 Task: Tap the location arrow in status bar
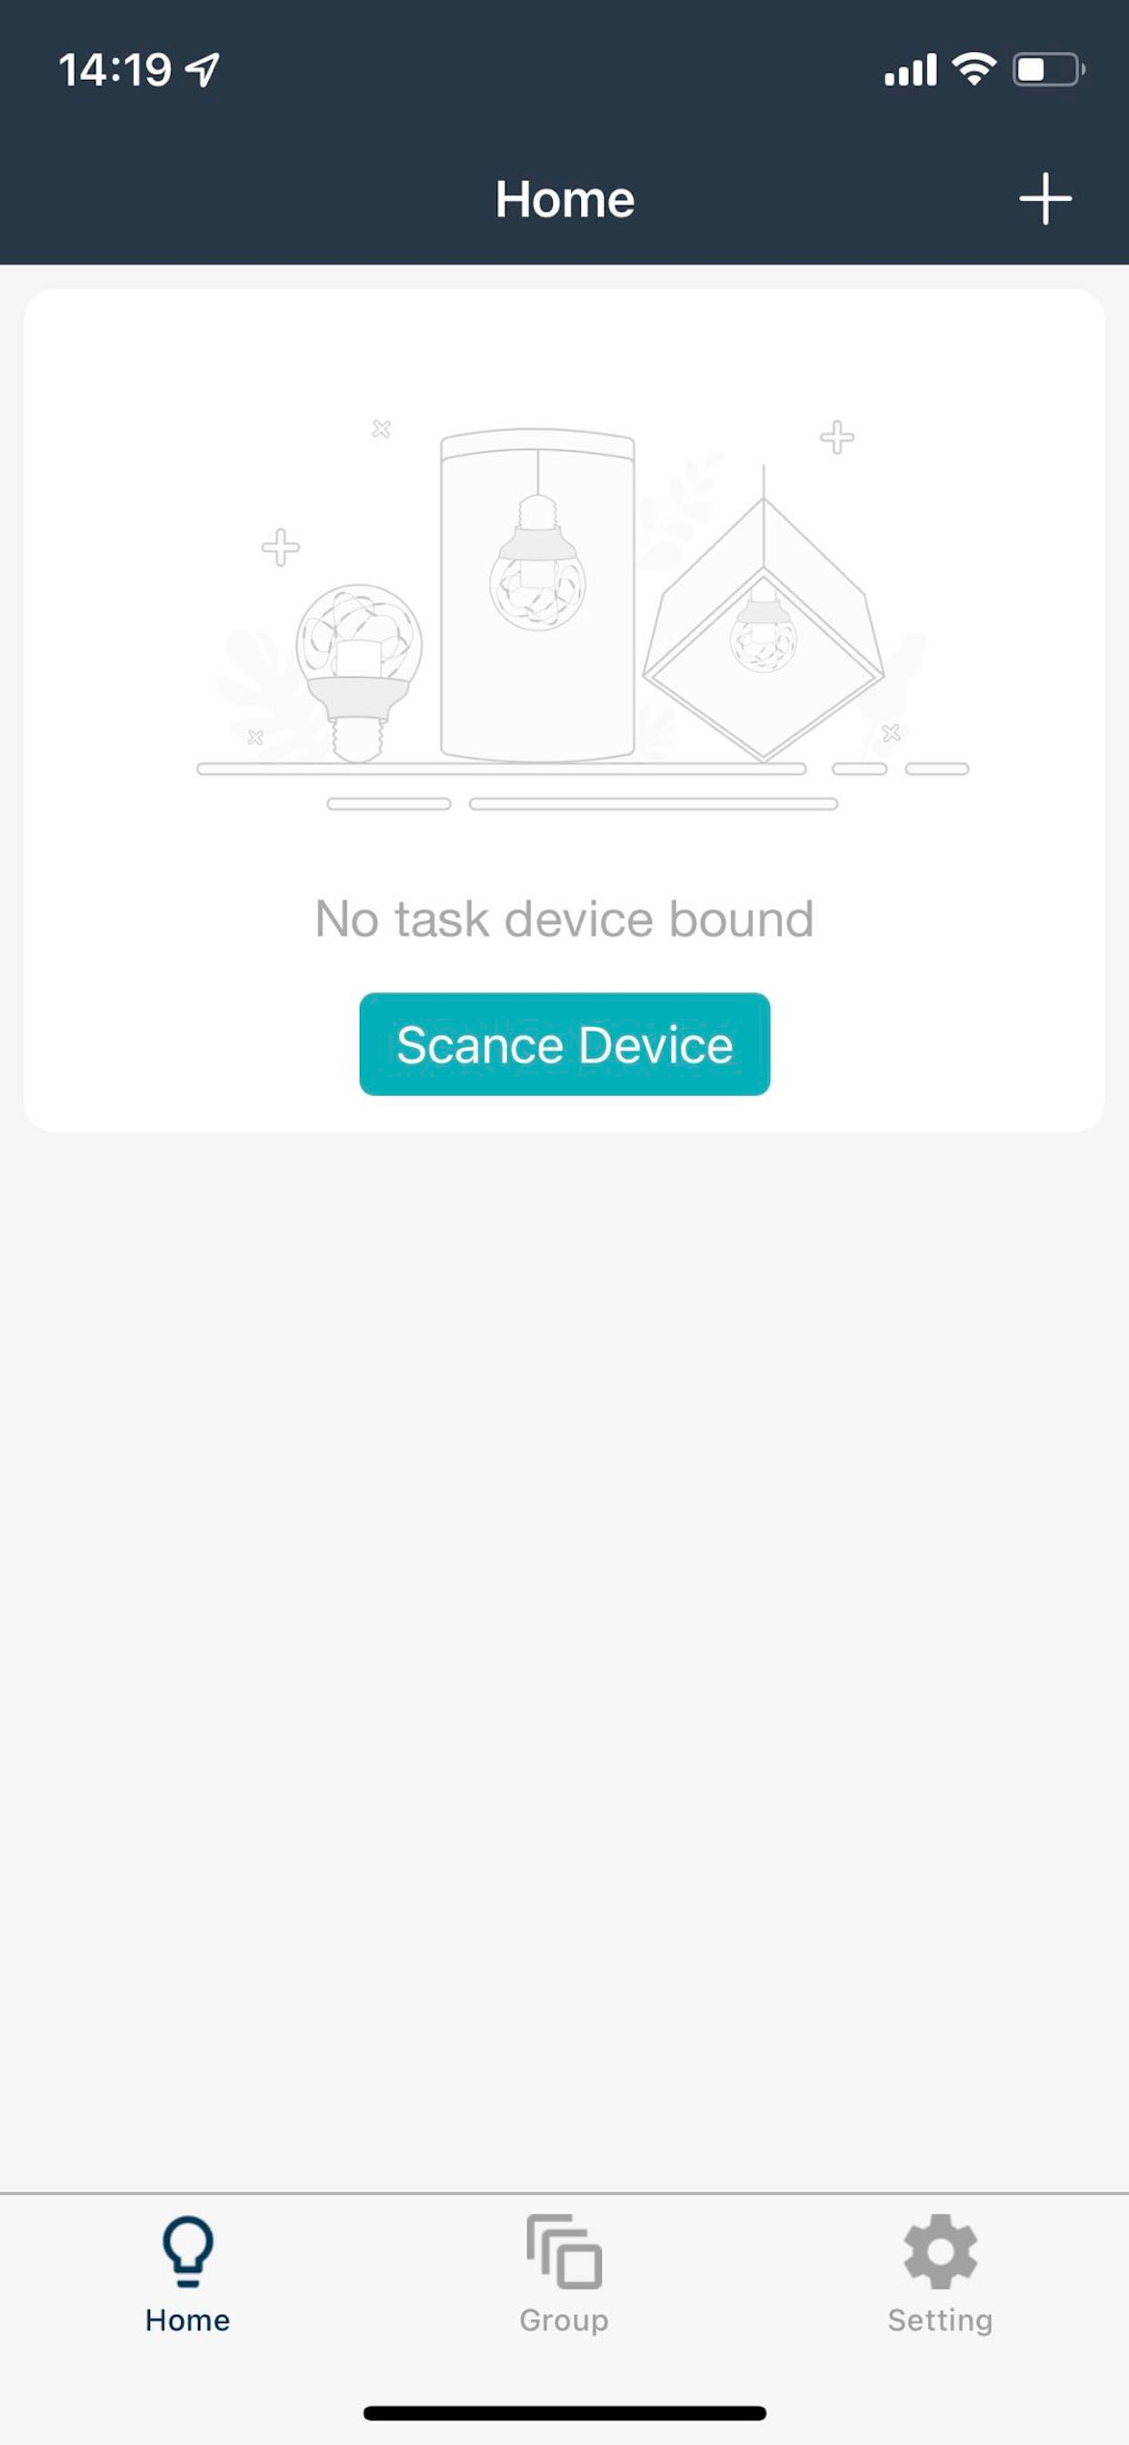click(202, 69)
